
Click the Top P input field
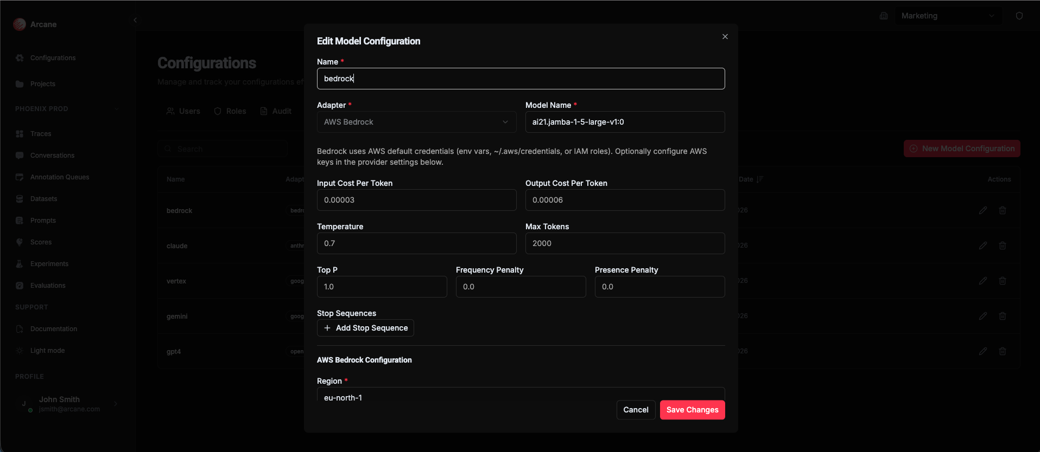click(x=382, y=287)
